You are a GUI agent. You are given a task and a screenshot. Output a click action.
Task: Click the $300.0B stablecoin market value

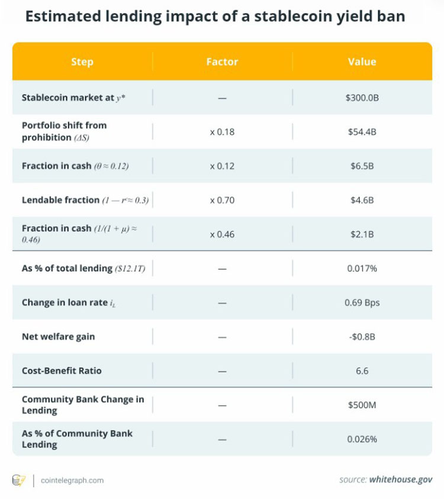click(362, 98)
